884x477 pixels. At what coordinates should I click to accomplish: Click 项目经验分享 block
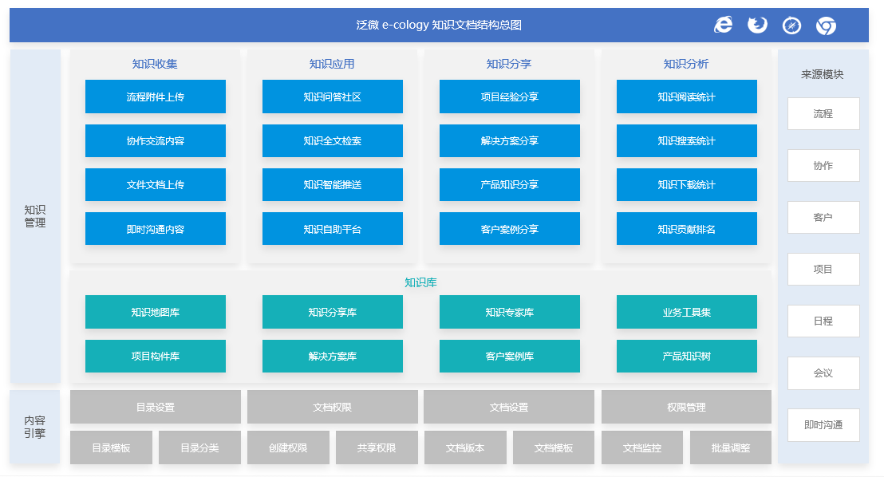tap(510, 97)
